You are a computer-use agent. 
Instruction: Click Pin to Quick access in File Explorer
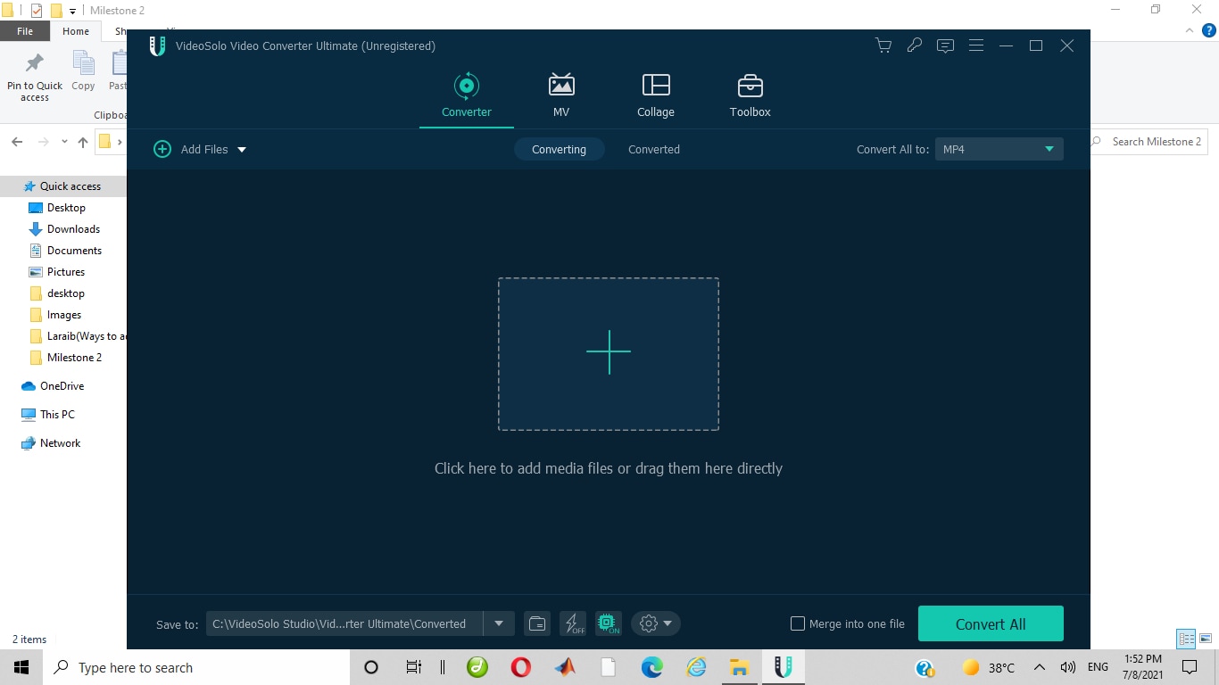pyautogui.click(x=35, y=77)
